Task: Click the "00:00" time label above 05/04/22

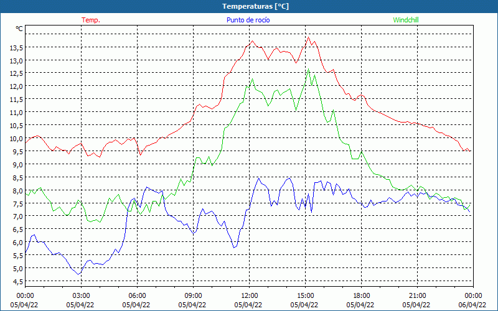Action: pos(25,296)
